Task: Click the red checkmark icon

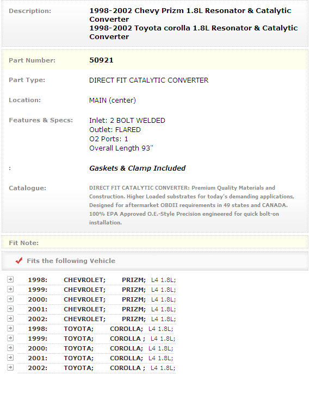Action: 19,261
